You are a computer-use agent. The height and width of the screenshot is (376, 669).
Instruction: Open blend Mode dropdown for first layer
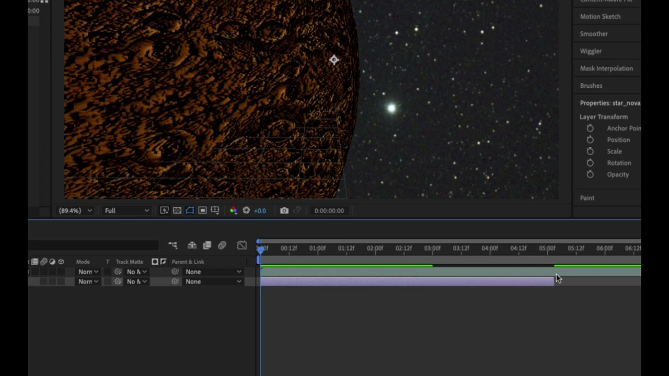pos(88,272)
